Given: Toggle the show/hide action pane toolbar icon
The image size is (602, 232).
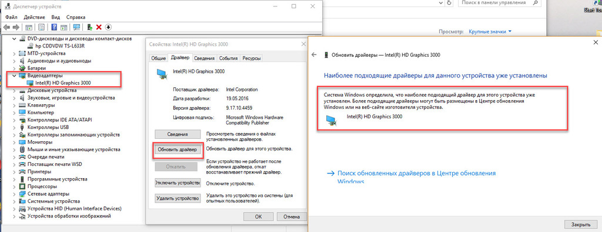Looking at the screenshot, I should 63,27.
